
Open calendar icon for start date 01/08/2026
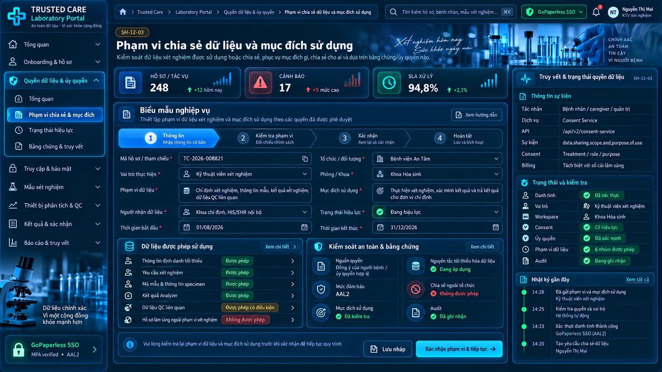[305, 227]
